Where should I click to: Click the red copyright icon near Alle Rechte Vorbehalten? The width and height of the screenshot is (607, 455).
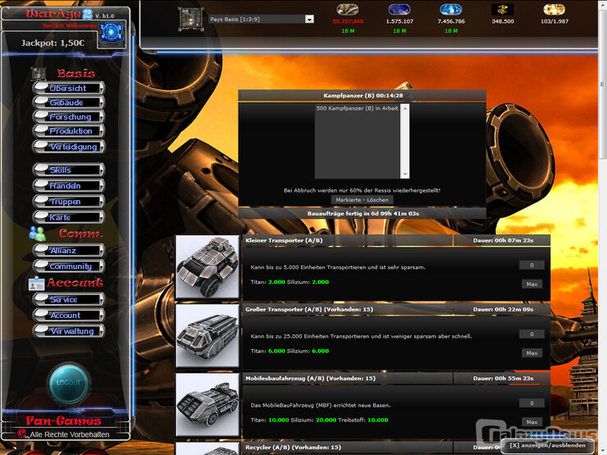pyautogui.click(x=21, y=434)
